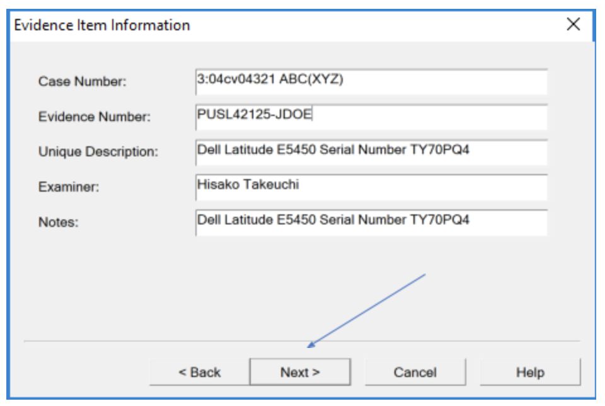Click the 'Evidence Number:' label
Screen dimensions: 605x406
(x=95, y=117)
